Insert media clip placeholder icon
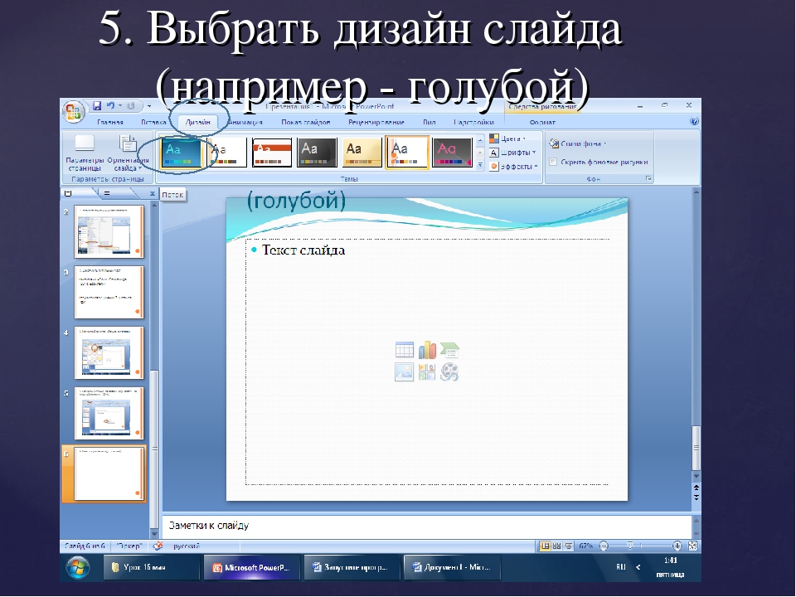796x597 pixels. pyautogui.click(x=449, y=372)
